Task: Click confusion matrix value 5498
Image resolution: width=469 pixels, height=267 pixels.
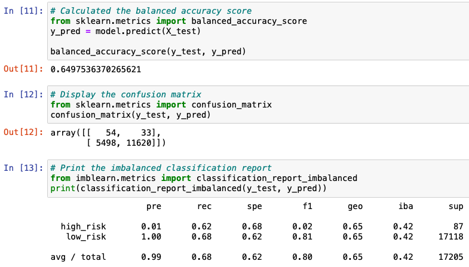Action: (106, 143)
